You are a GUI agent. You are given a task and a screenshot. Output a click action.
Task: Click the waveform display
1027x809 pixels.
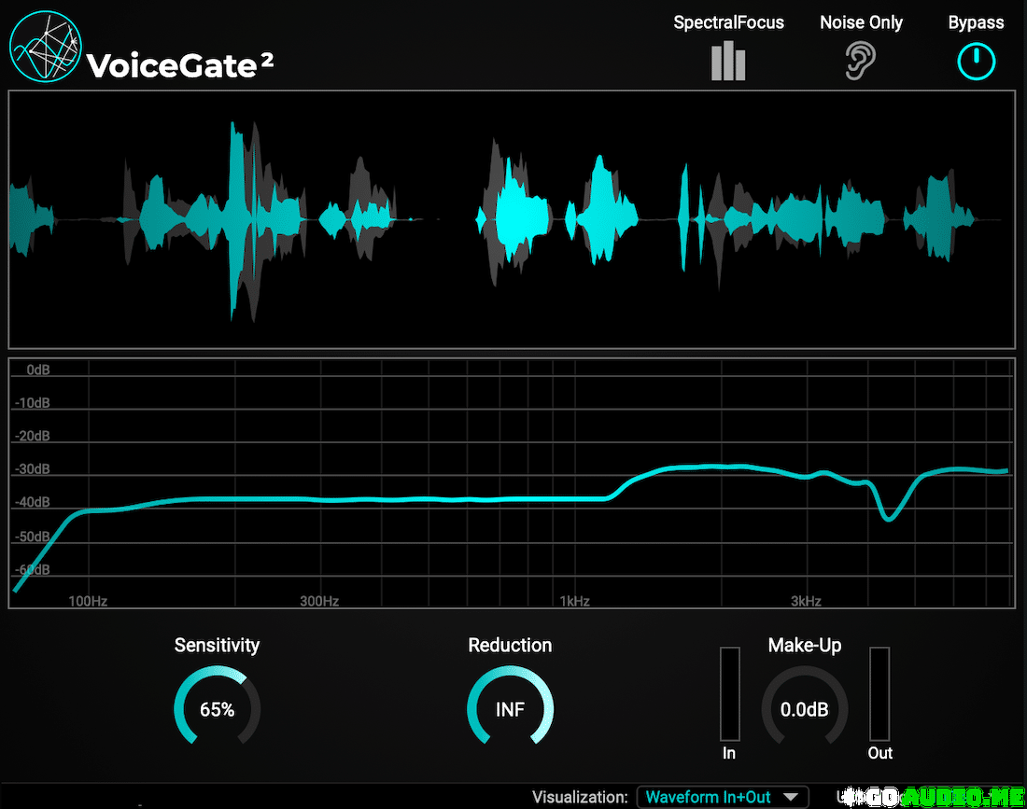[512, 219]
